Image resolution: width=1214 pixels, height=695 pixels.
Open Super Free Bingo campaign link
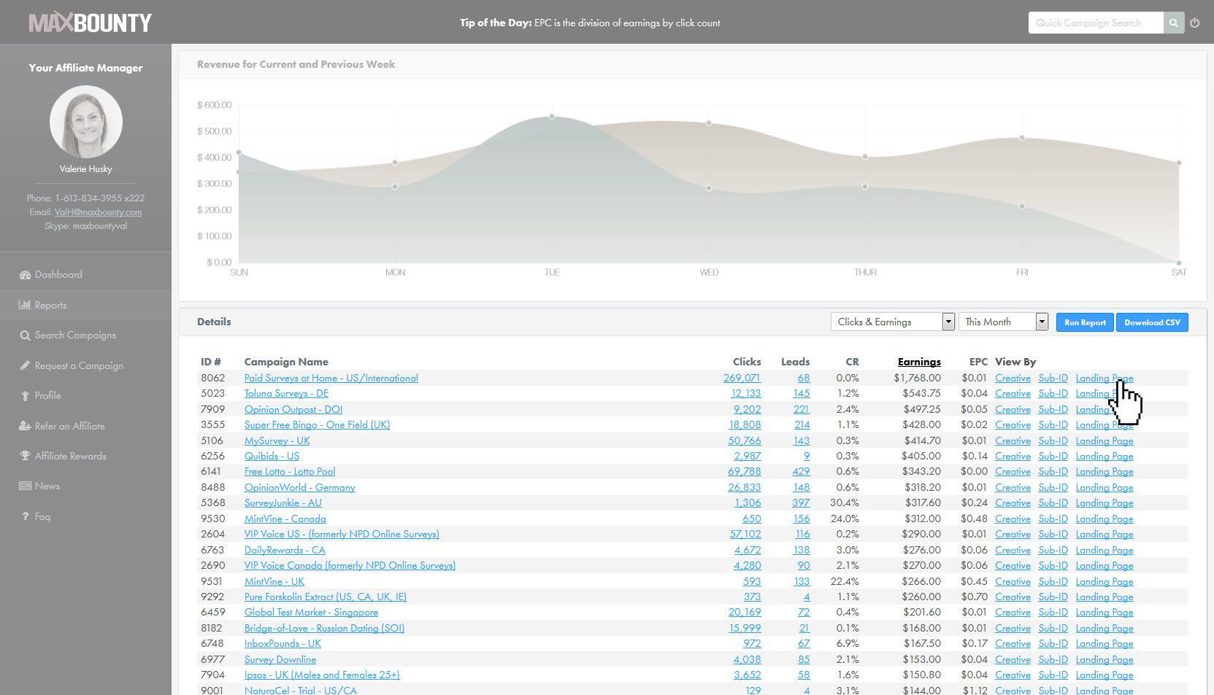[317, 424]
